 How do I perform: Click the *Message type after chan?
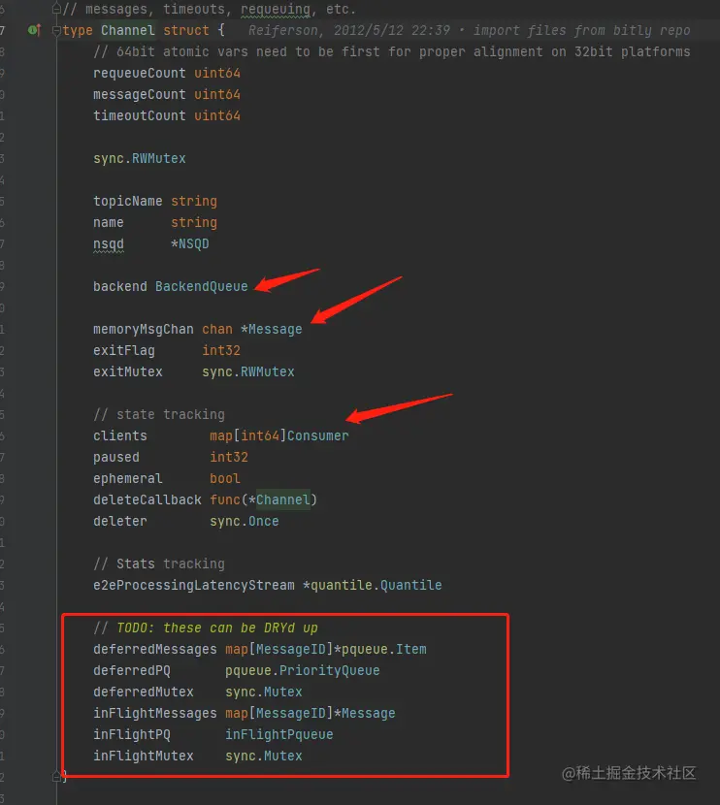tap(271, 329)
